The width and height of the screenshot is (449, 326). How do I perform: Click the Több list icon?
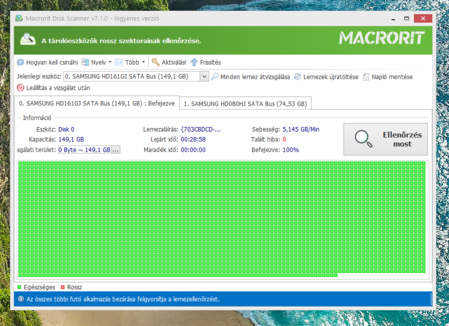coord(119,62)
